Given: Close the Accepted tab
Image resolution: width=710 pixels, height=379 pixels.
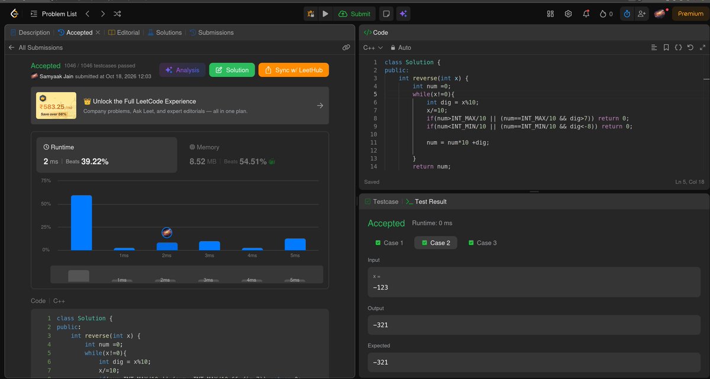Looking at the screenshot, I should [x=98, y=33].
